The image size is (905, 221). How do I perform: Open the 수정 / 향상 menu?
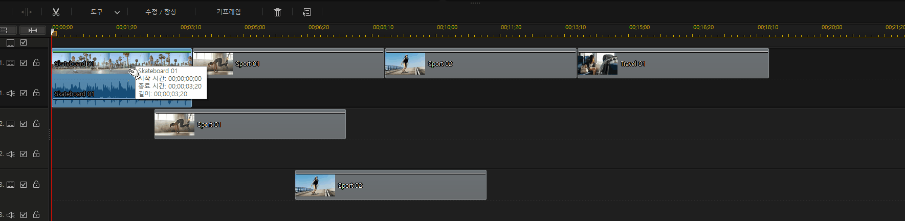point(161,12)
